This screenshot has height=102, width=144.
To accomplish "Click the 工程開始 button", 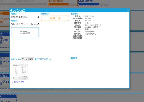I will point(25,32).
